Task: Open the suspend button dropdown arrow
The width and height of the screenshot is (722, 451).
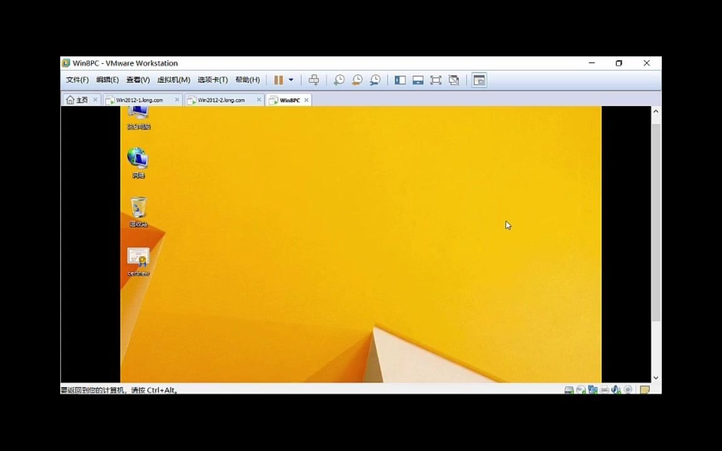Action: [290, 80]
